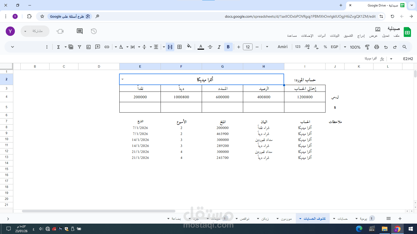Viewport: 417px width, 234px height.
Task: Start a Meet call camera icon
Action: (x=60, y=31)
